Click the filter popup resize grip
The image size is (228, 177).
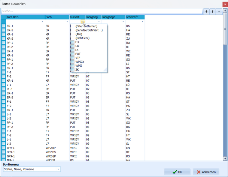coord(105,70)
